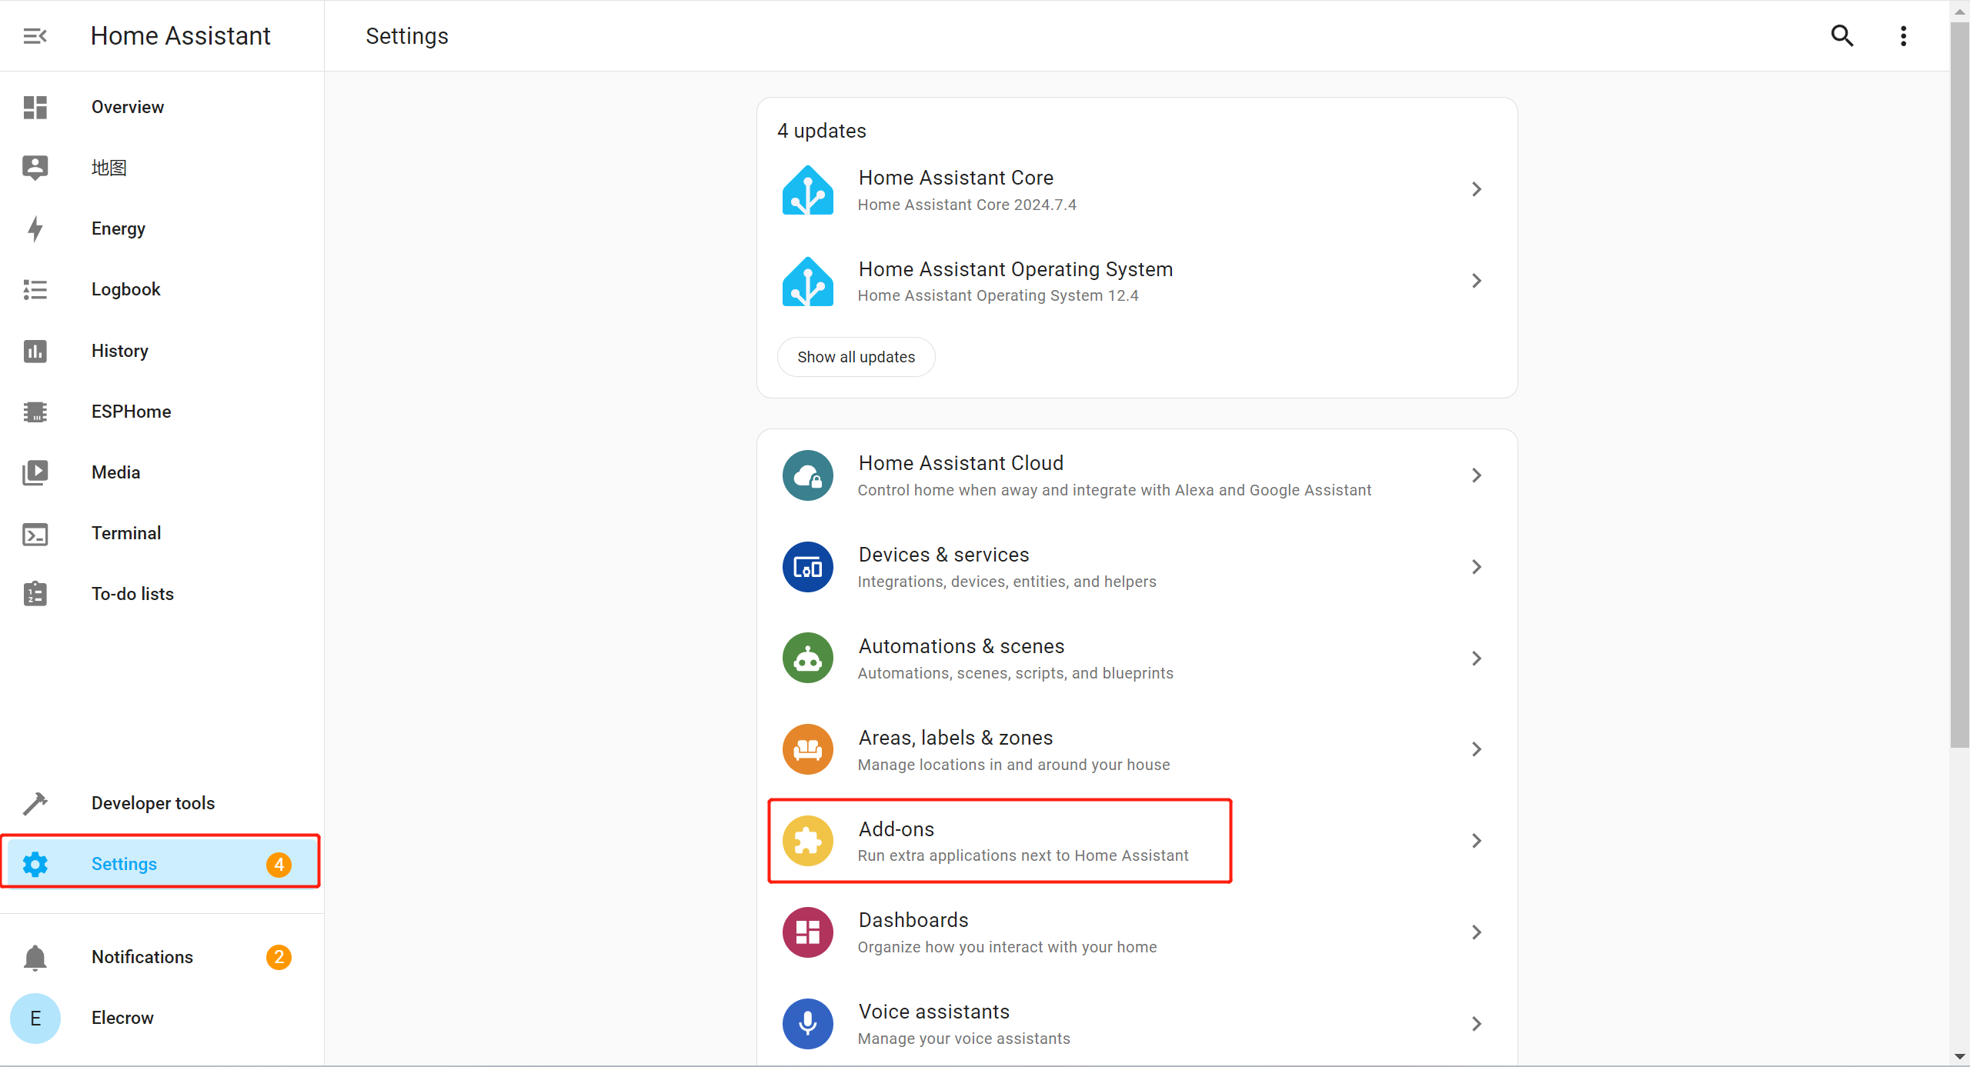This screenshot has width=1970, height=1067.
Task: Click the To-do lists clipboard icon
Action: click(x=35, y=594)
